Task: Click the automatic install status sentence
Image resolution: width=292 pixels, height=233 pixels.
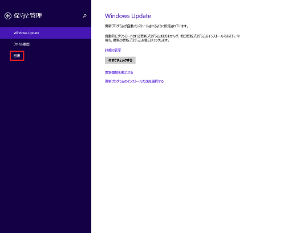Action: (147, 26)
